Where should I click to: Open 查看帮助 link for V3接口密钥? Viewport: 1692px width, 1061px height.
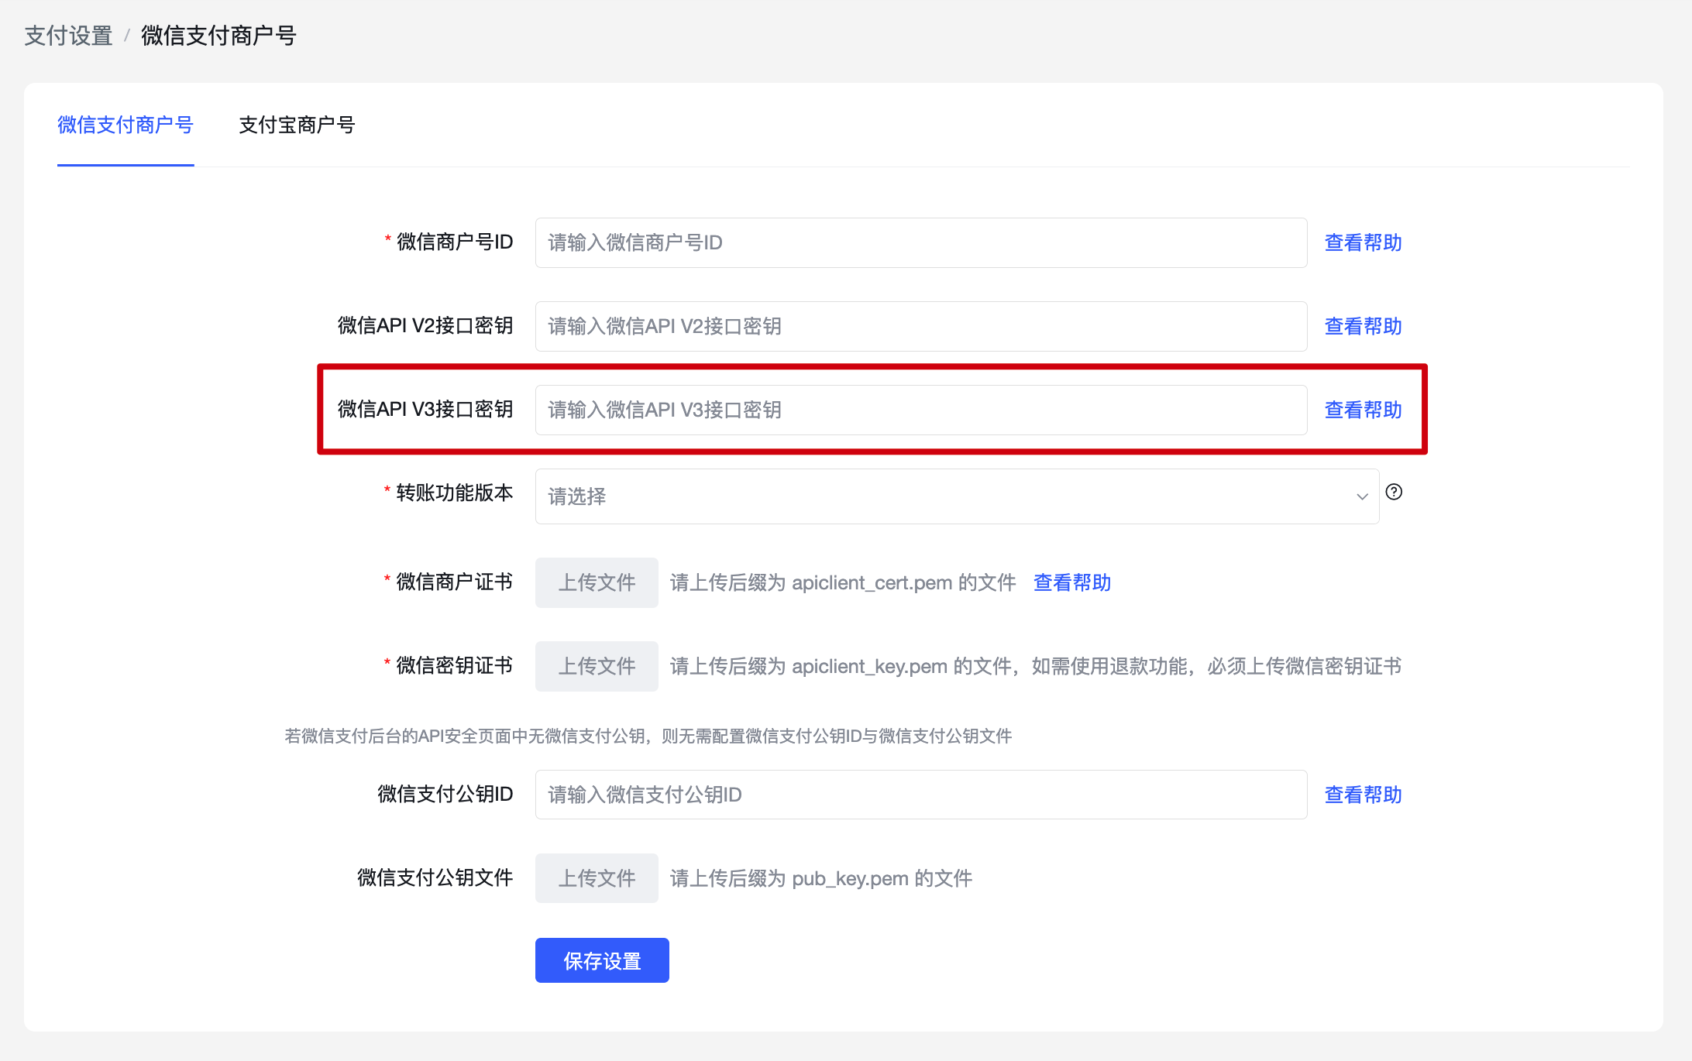coord(1363,410)
